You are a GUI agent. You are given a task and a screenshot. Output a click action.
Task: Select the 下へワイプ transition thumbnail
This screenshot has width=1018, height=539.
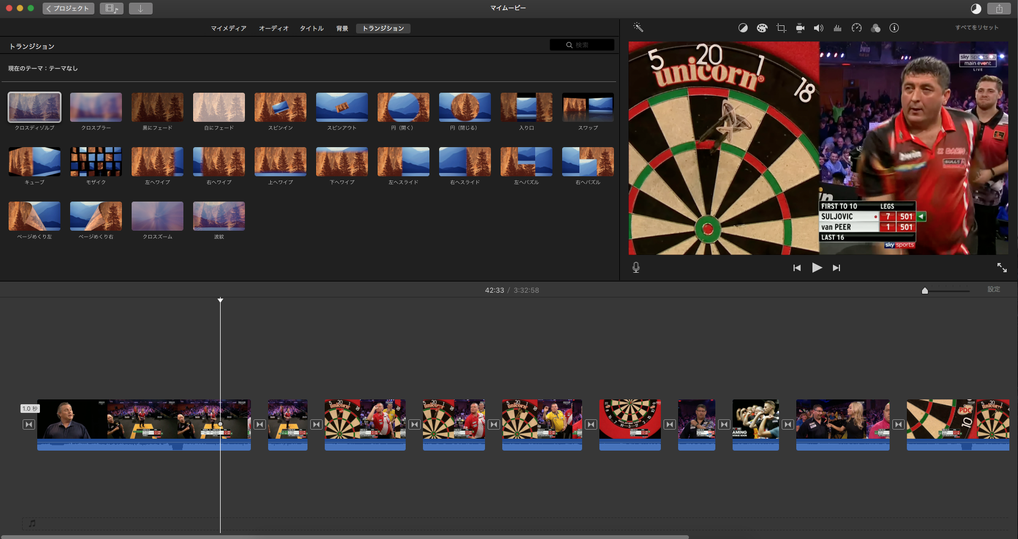[342, 162]
